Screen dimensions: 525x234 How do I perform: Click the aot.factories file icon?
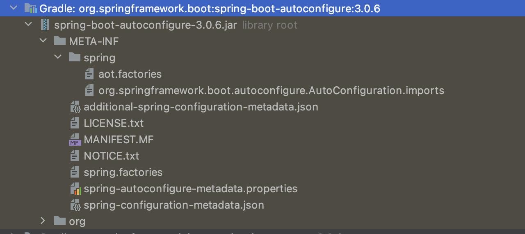click(89, 74)
